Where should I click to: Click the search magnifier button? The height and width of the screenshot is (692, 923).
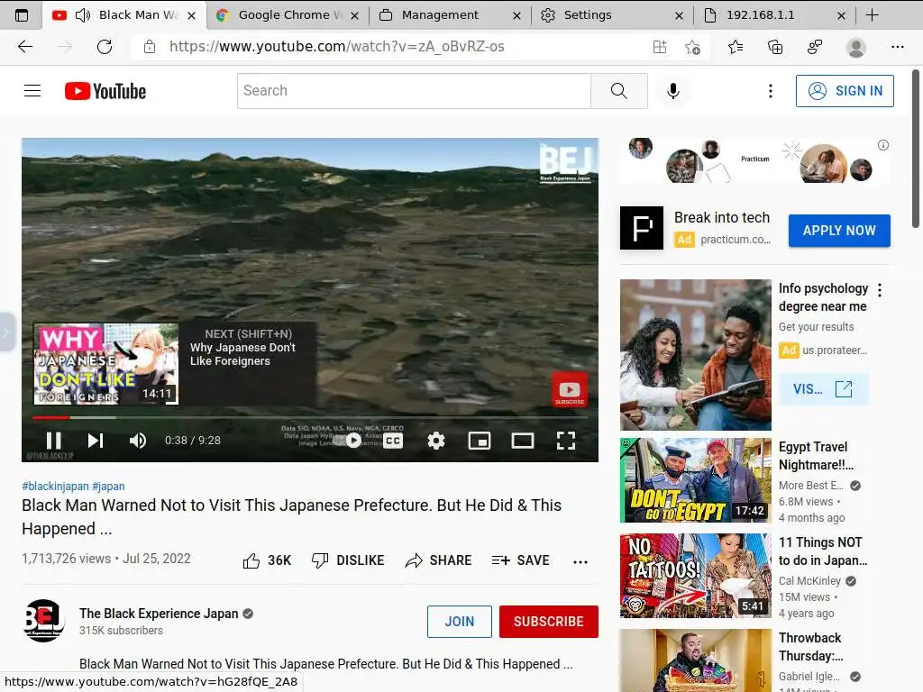618,91
